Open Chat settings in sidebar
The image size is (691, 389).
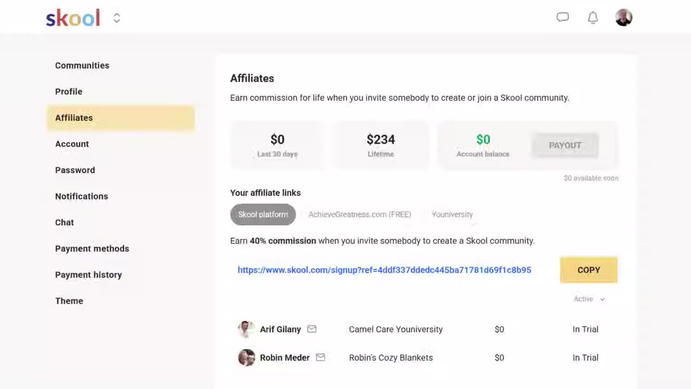64,223
